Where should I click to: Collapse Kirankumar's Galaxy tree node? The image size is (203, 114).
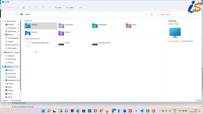4,80
